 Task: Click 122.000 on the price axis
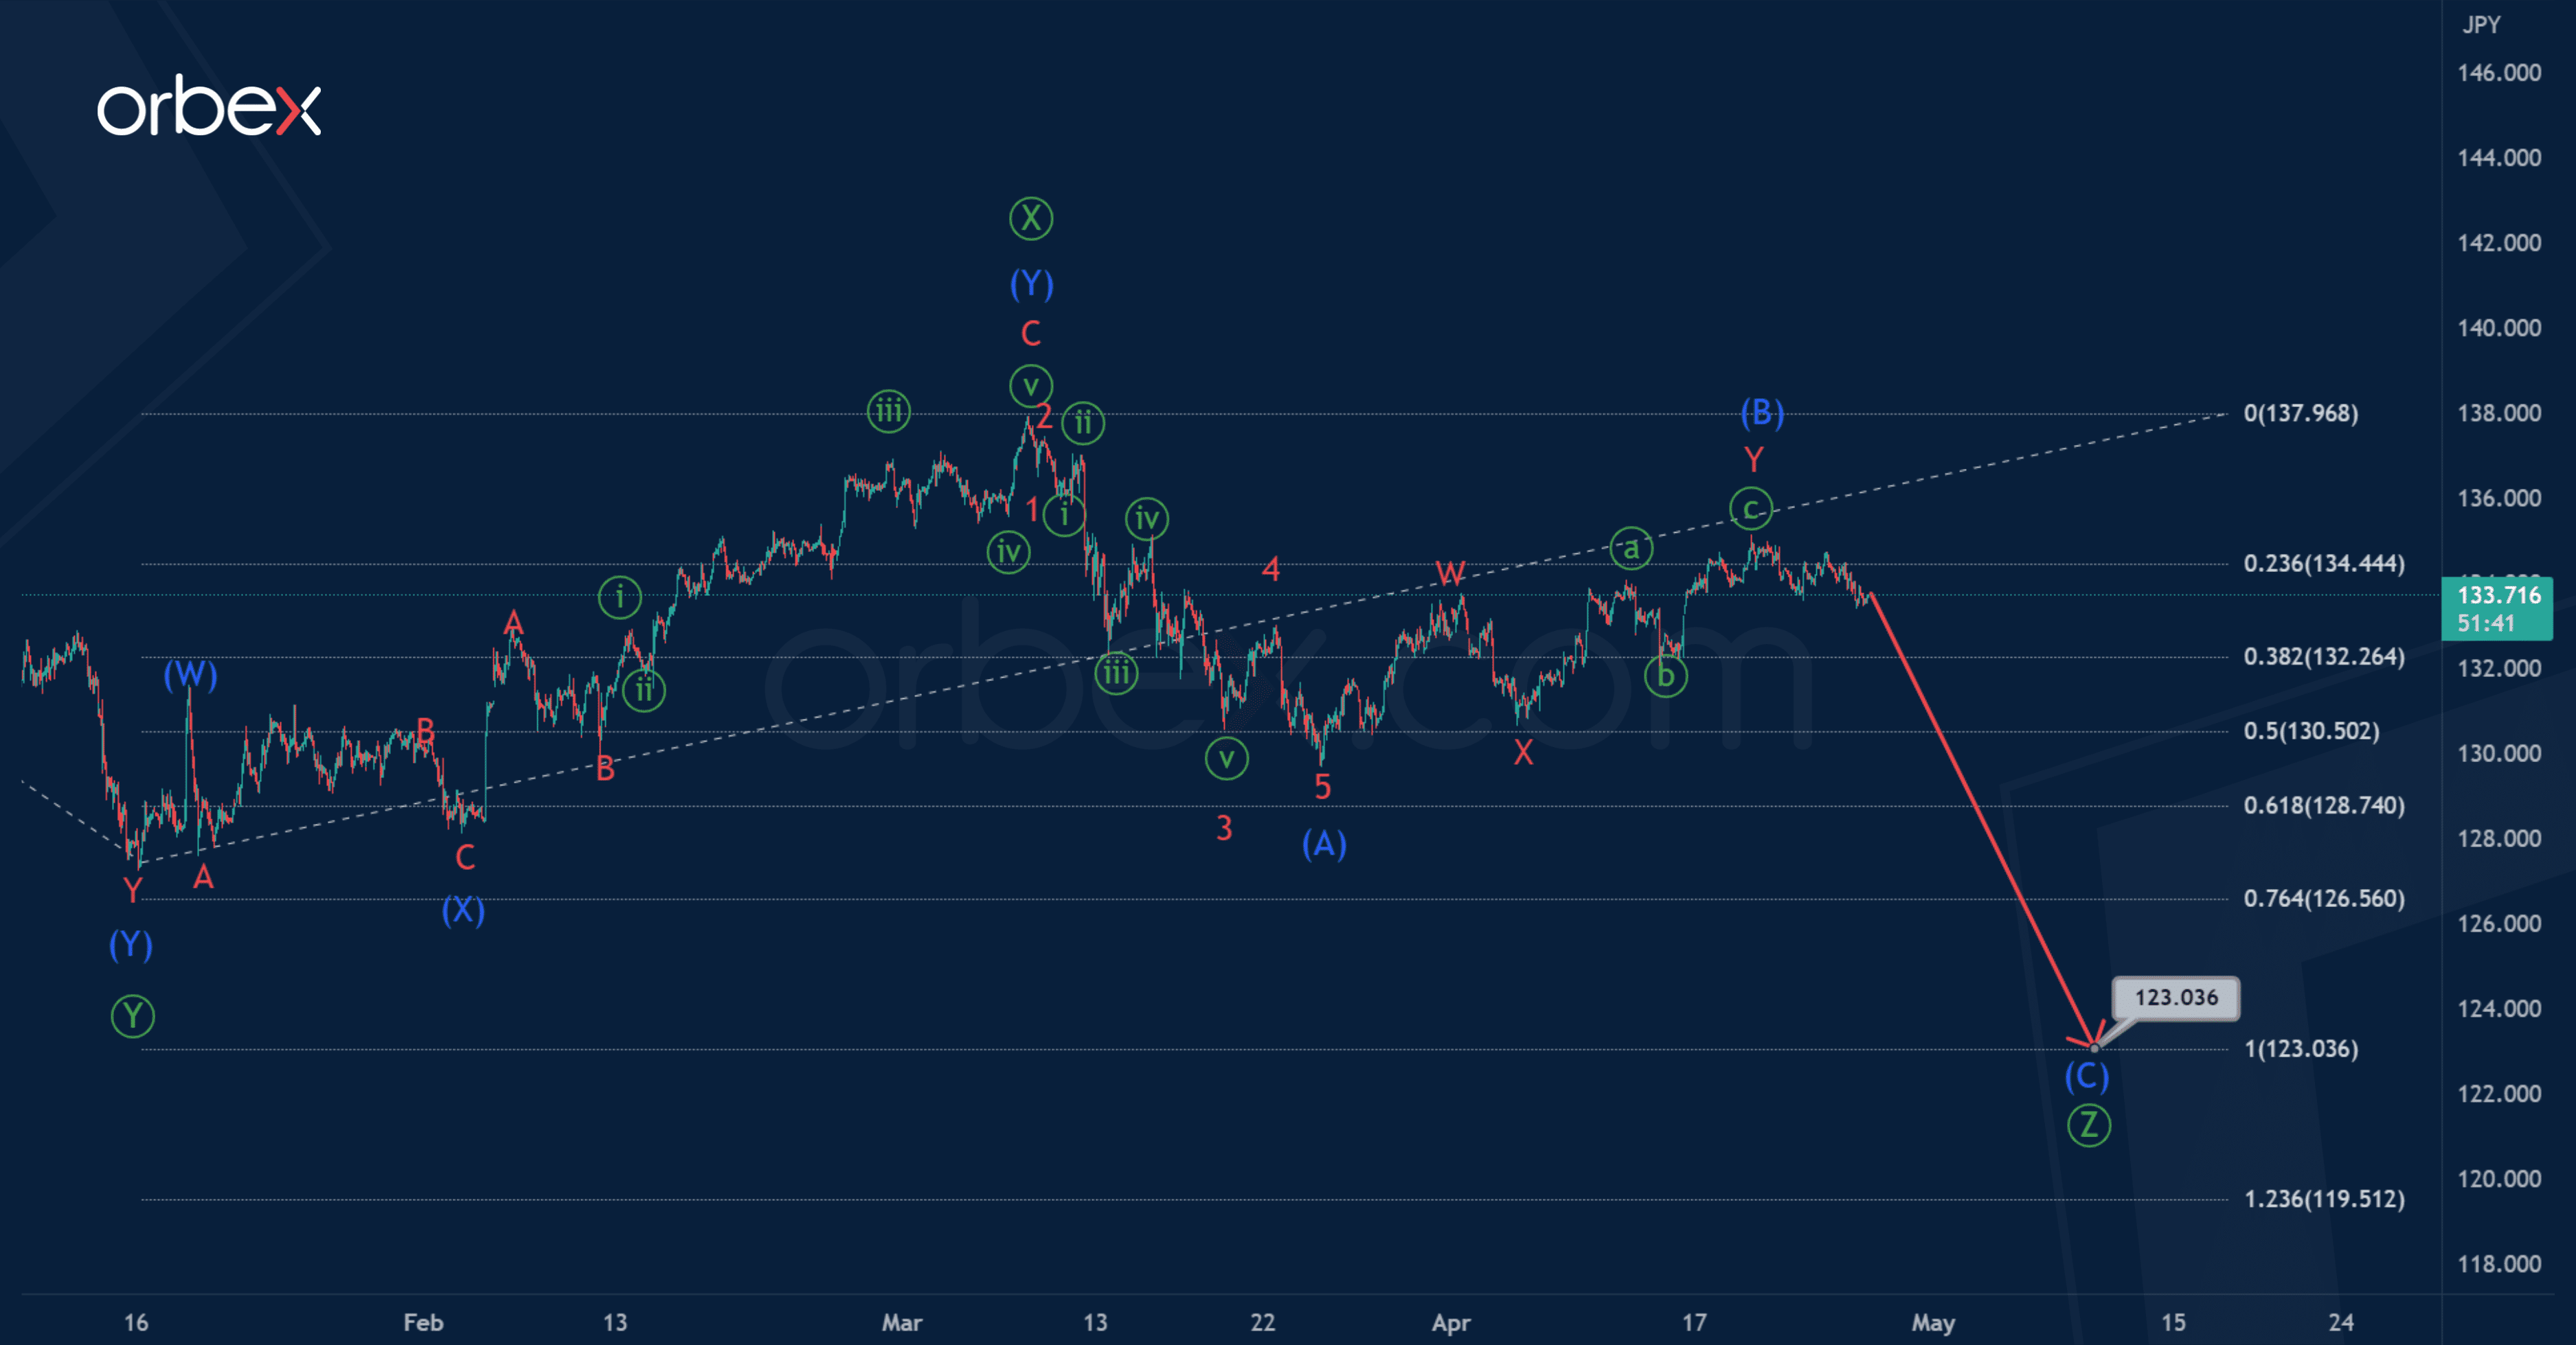[x=2499, y=1094]
